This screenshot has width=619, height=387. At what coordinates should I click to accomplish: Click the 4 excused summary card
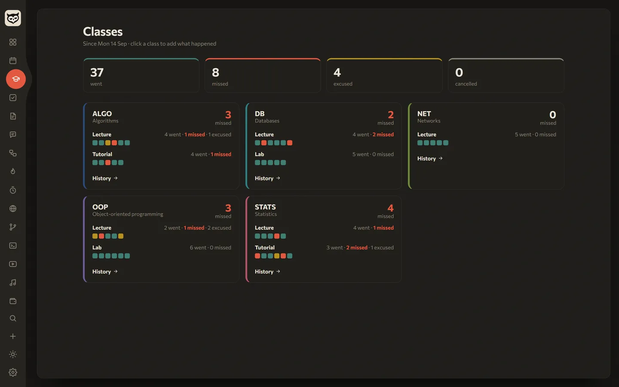click(x=384, y=75)
